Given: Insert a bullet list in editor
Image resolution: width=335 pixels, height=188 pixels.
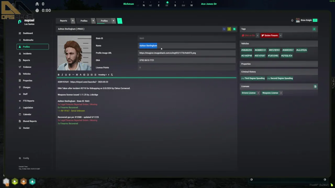Looking at the screenshot, I should [95, 75].
